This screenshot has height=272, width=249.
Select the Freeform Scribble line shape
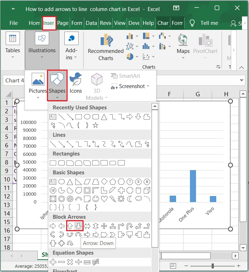pos(147,144)
